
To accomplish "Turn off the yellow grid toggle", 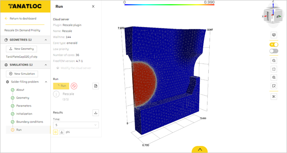I will pos(274,45).
